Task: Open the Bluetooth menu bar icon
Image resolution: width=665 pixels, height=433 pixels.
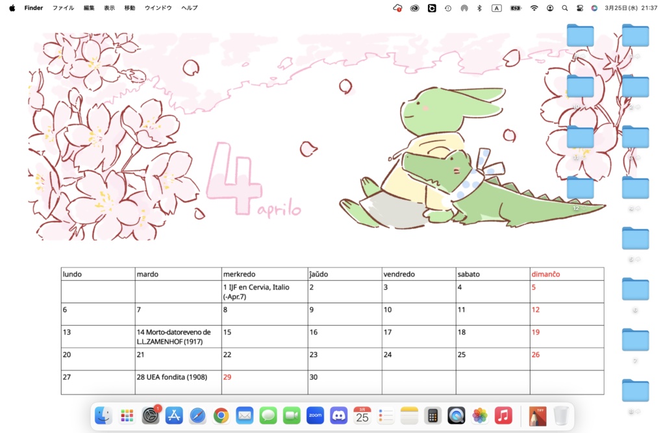Action: pos(479,8)
